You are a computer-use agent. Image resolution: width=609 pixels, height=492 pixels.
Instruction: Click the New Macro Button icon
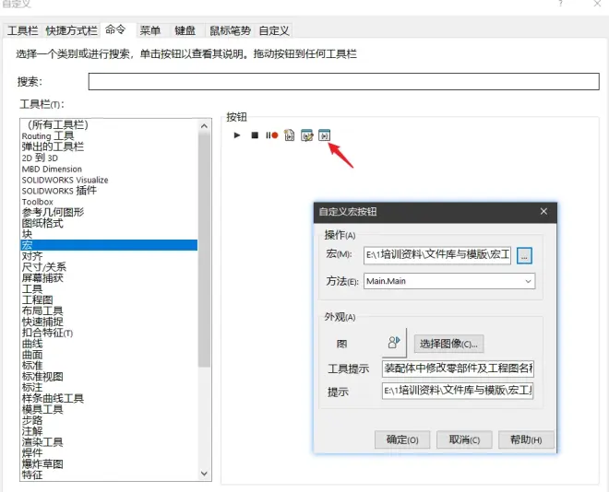(324, 135)
